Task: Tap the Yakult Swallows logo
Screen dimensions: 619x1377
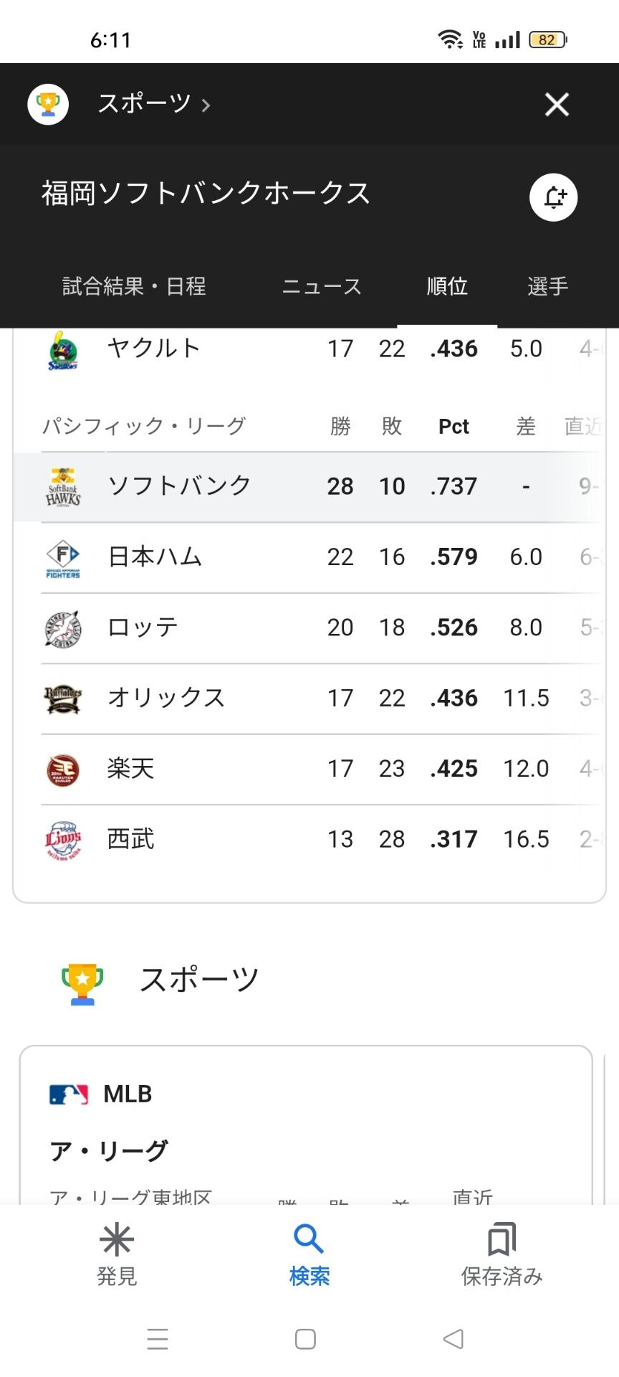Action: click(x=63, y=351)
